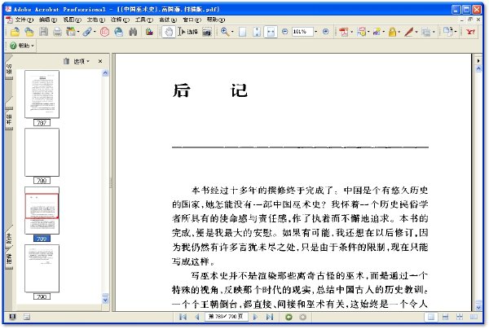
Task: Click the Organizer icon in toolbar
Action: coord(71,32)
